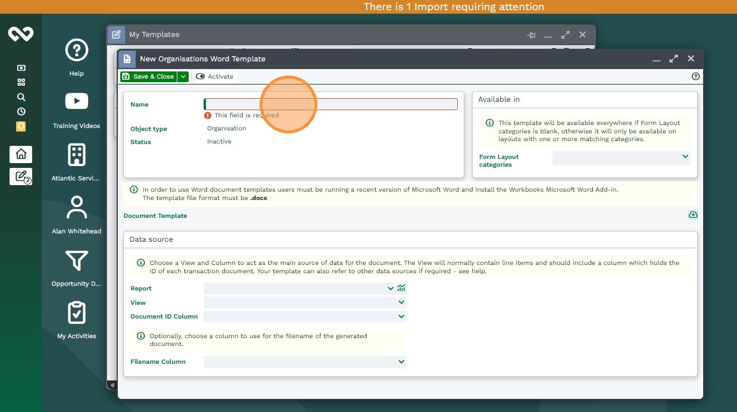Click the 'Form Layout categories' label

tap(499, 161)
